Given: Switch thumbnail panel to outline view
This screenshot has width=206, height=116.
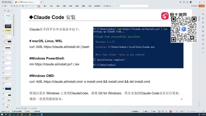Looking at the screenshot, I should pos(5,11).
